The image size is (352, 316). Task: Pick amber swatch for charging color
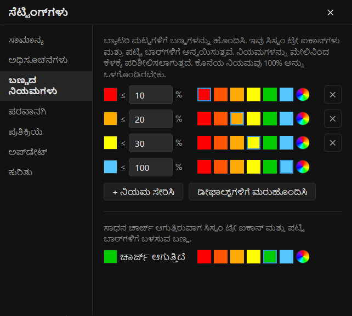(x=237, y=256)
